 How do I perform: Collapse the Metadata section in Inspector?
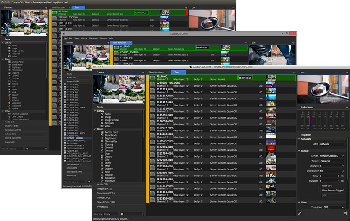click(x=299, y=139)
